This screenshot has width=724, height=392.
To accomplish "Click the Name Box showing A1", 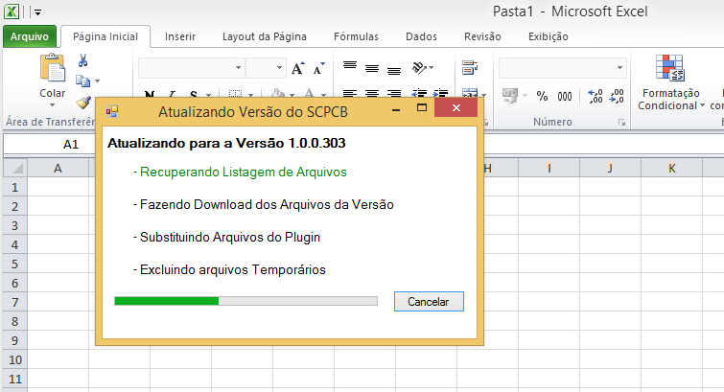I will [x=71, y=144].
